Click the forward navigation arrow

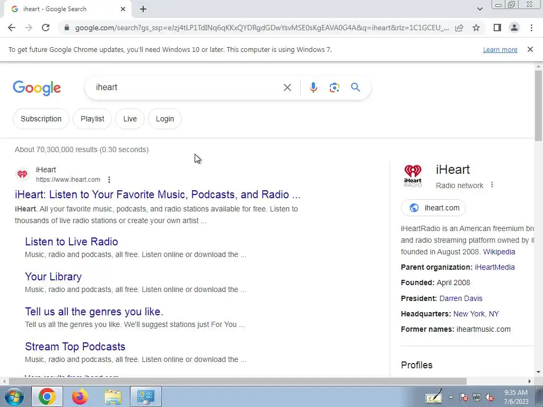tap(29, 28)
